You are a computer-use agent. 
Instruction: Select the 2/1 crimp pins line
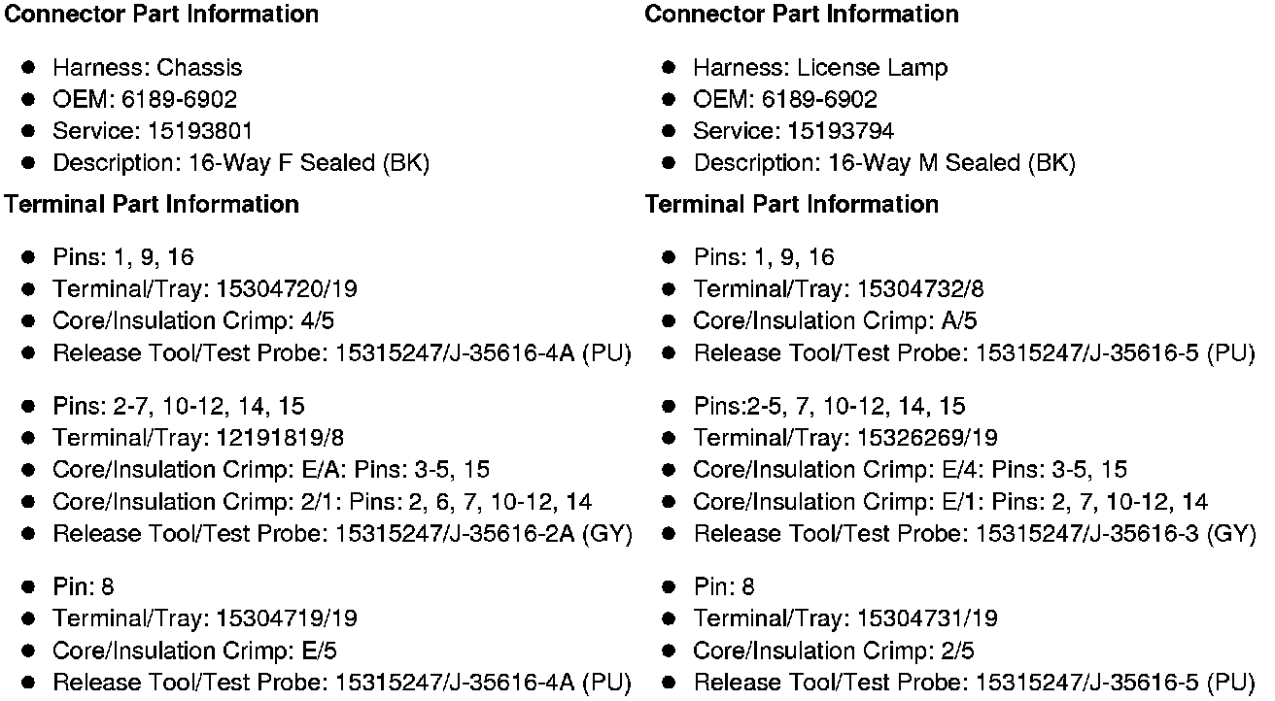322,502
